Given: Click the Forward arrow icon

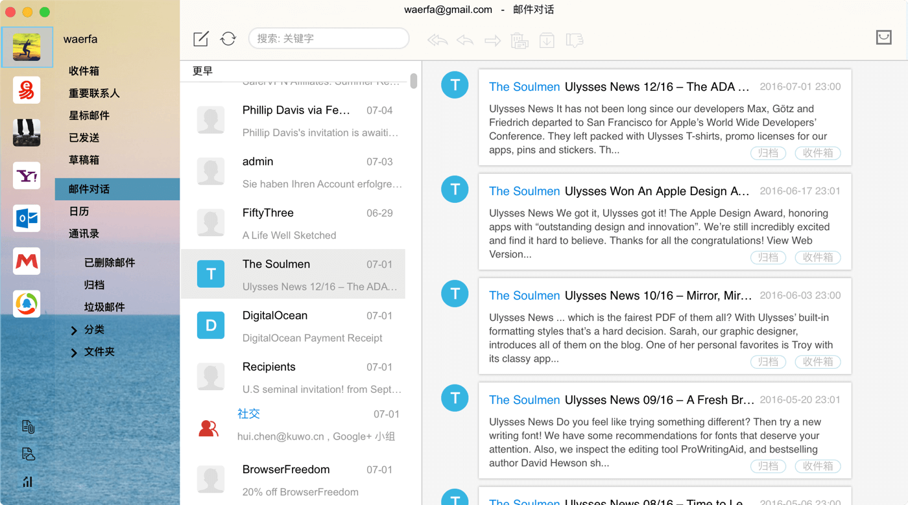Looking at the screenshot, I should point(493,41).
